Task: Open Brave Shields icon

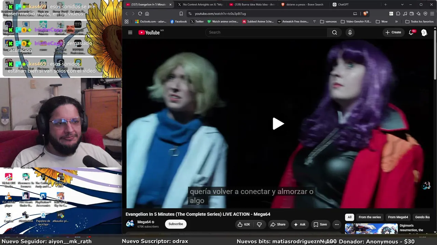Action: 365,14
